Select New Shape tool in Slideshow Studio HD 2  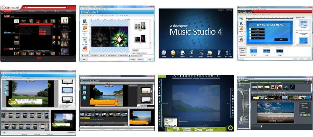tap(84, 97)
